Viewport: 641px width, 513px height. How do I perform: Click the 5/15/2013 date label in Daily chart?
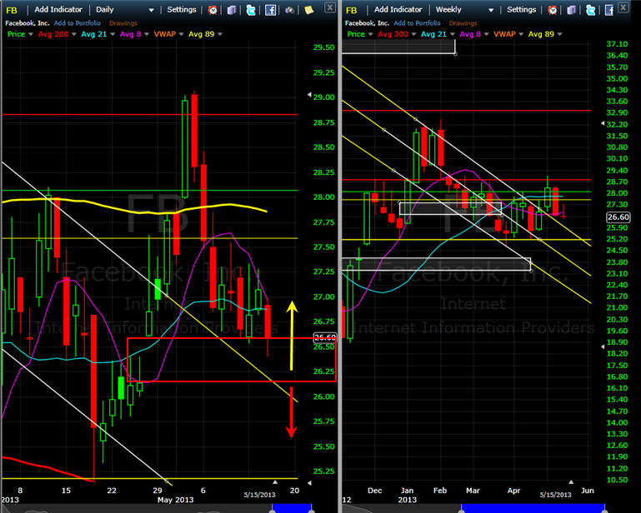(x=259, y=495)
